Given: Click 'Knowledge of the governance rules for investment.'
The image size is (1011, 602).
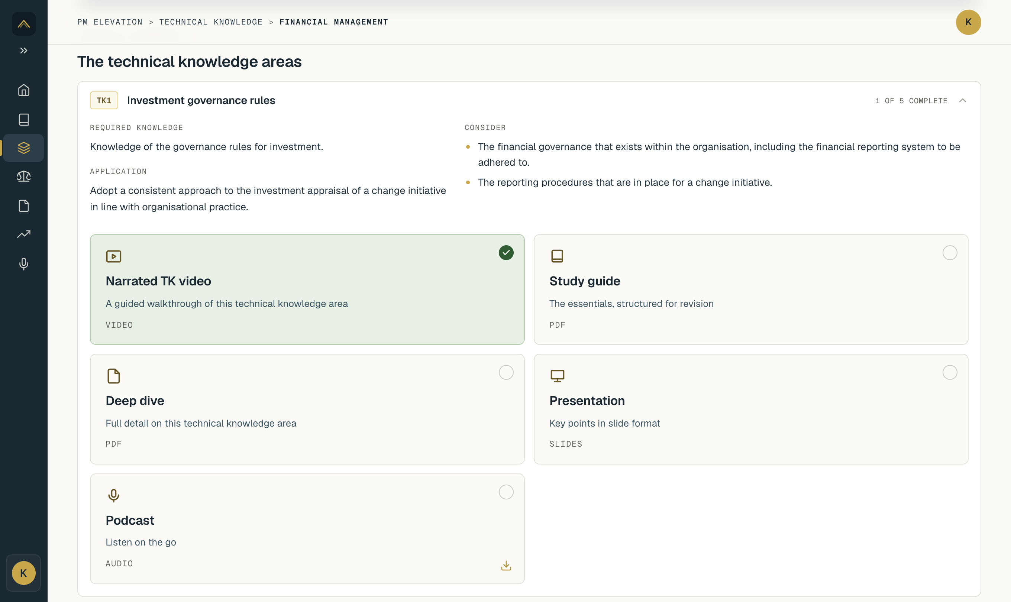Looking at the screenshot, I should tap(207, 146).
